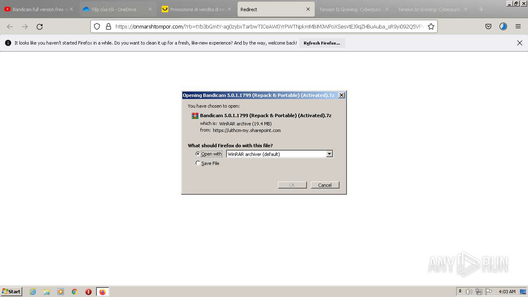The width and height of the screenshot is (528, 297).
Task: Open Windows Explorer from taskbar
Action: (x=47, y=292)
